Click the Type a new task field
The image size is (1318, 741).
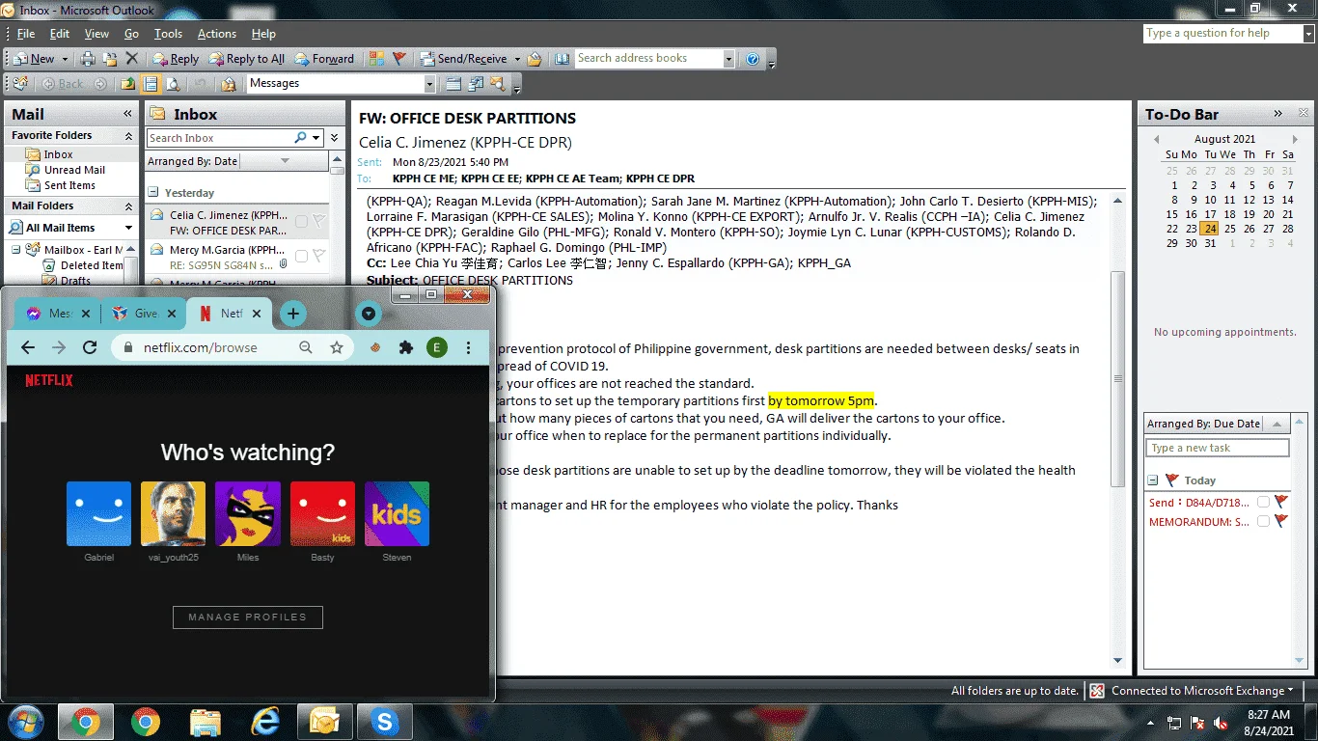pos(1218,448)
